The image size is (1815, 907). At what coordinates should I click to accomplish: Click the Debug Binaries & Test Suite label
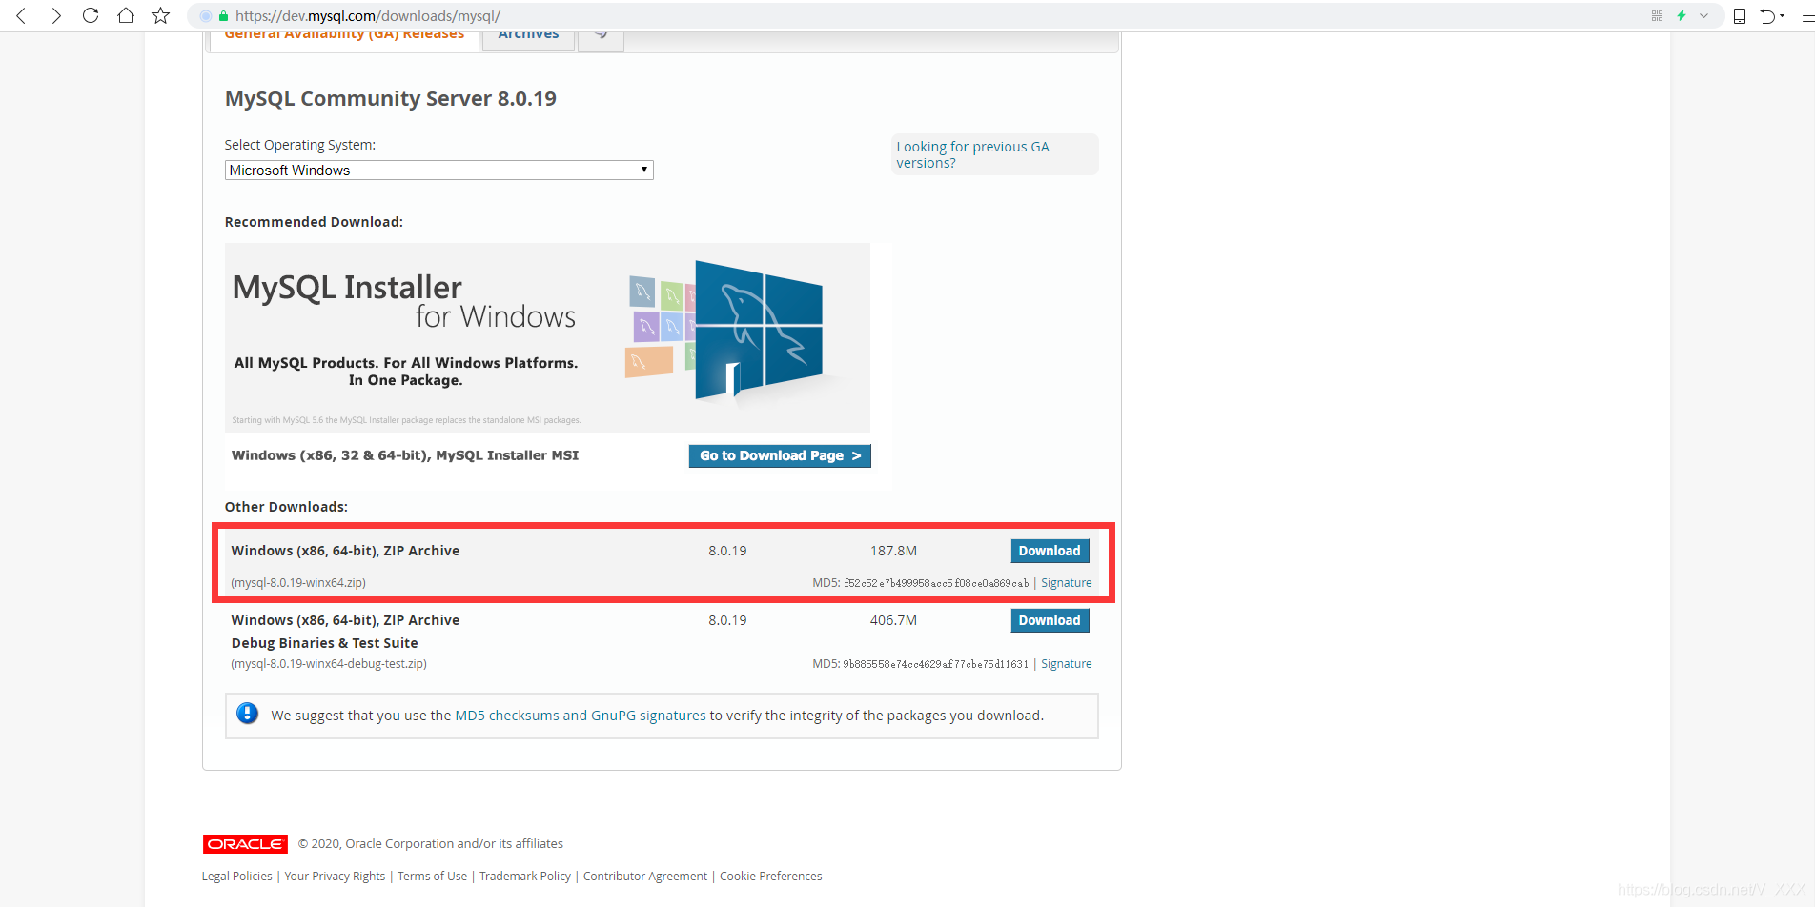click(x=324, y=643)
